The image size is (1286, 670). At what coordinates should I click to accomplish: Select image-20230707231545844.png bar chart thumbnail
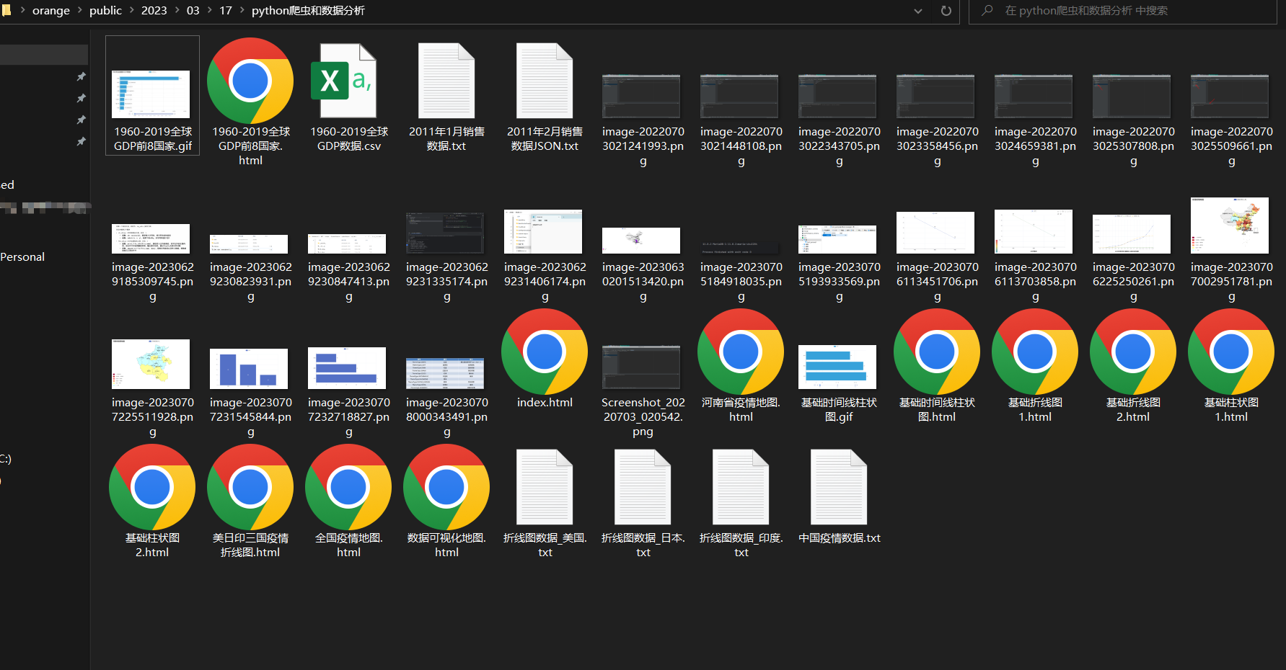tap(249, 369)
